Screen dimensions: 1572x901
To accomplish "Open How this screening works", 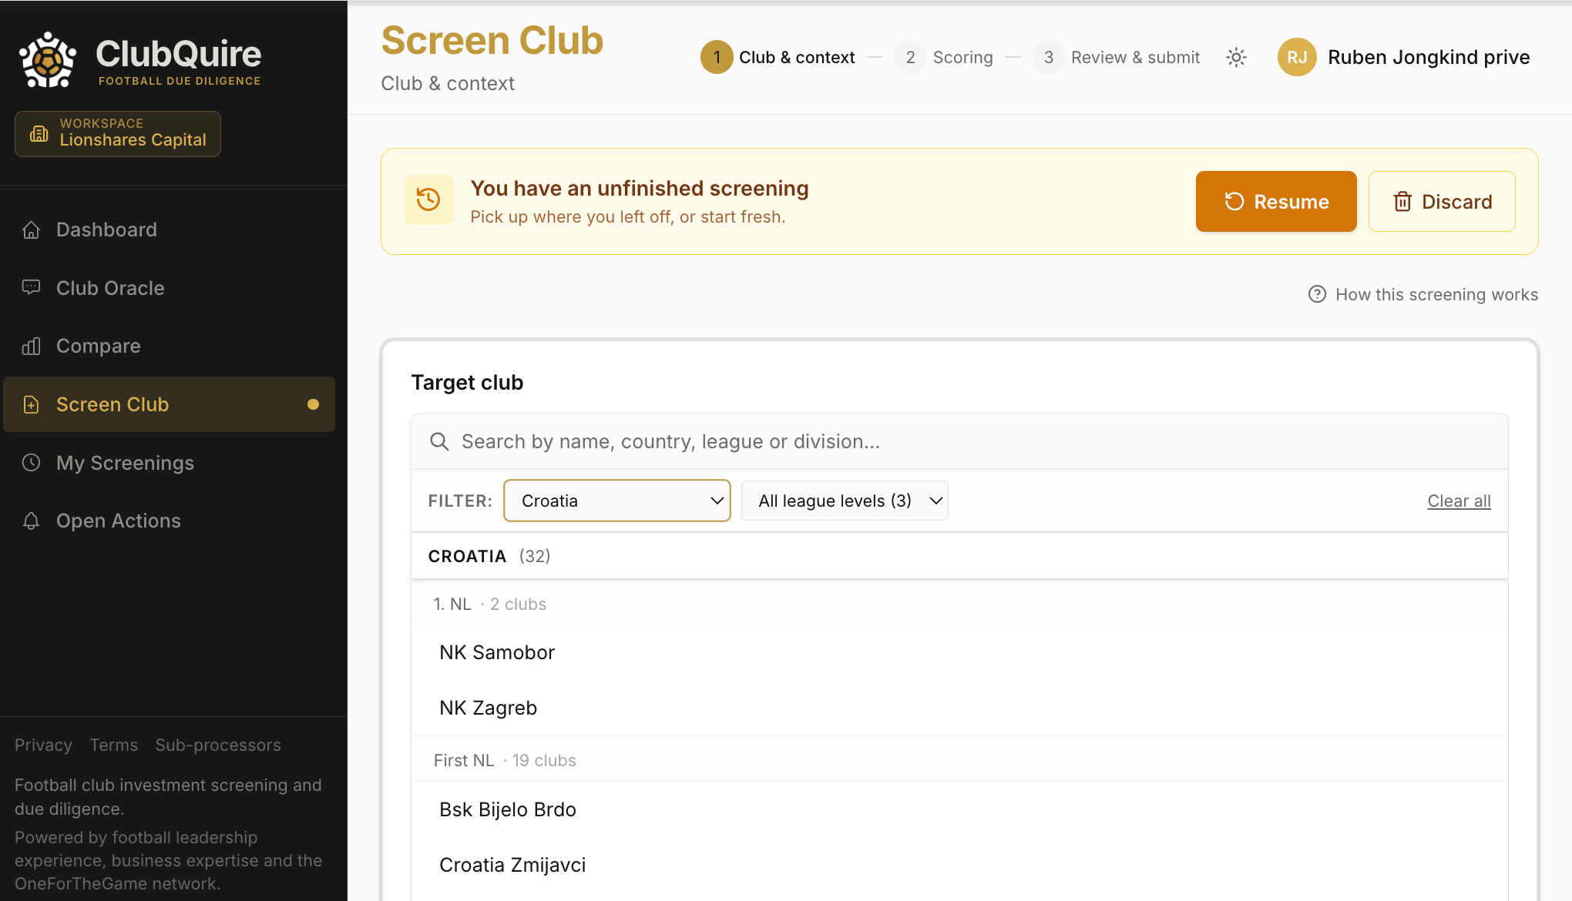I will tap(1423, 294).
